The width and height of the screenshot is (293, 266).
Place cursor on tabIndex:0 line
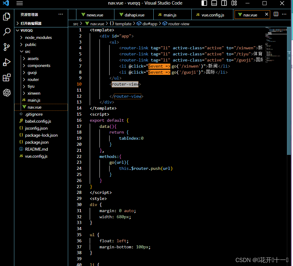(x=131, y=138)
